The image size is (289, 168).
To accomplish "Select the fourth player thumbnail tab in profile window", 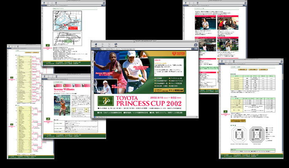I will (86, 86).
